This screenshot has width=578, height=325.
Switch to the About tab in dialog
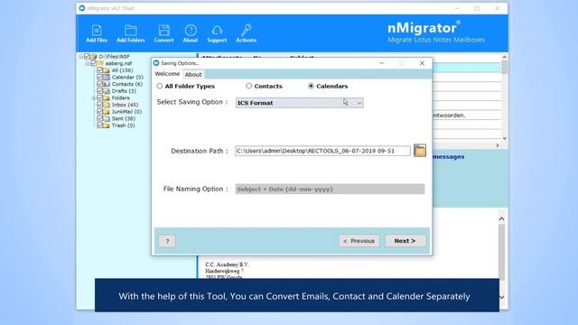[193, 74]
